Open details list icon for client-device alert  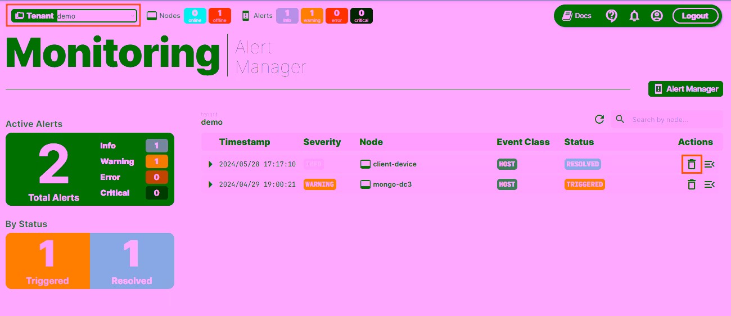[x=709, y=164]
